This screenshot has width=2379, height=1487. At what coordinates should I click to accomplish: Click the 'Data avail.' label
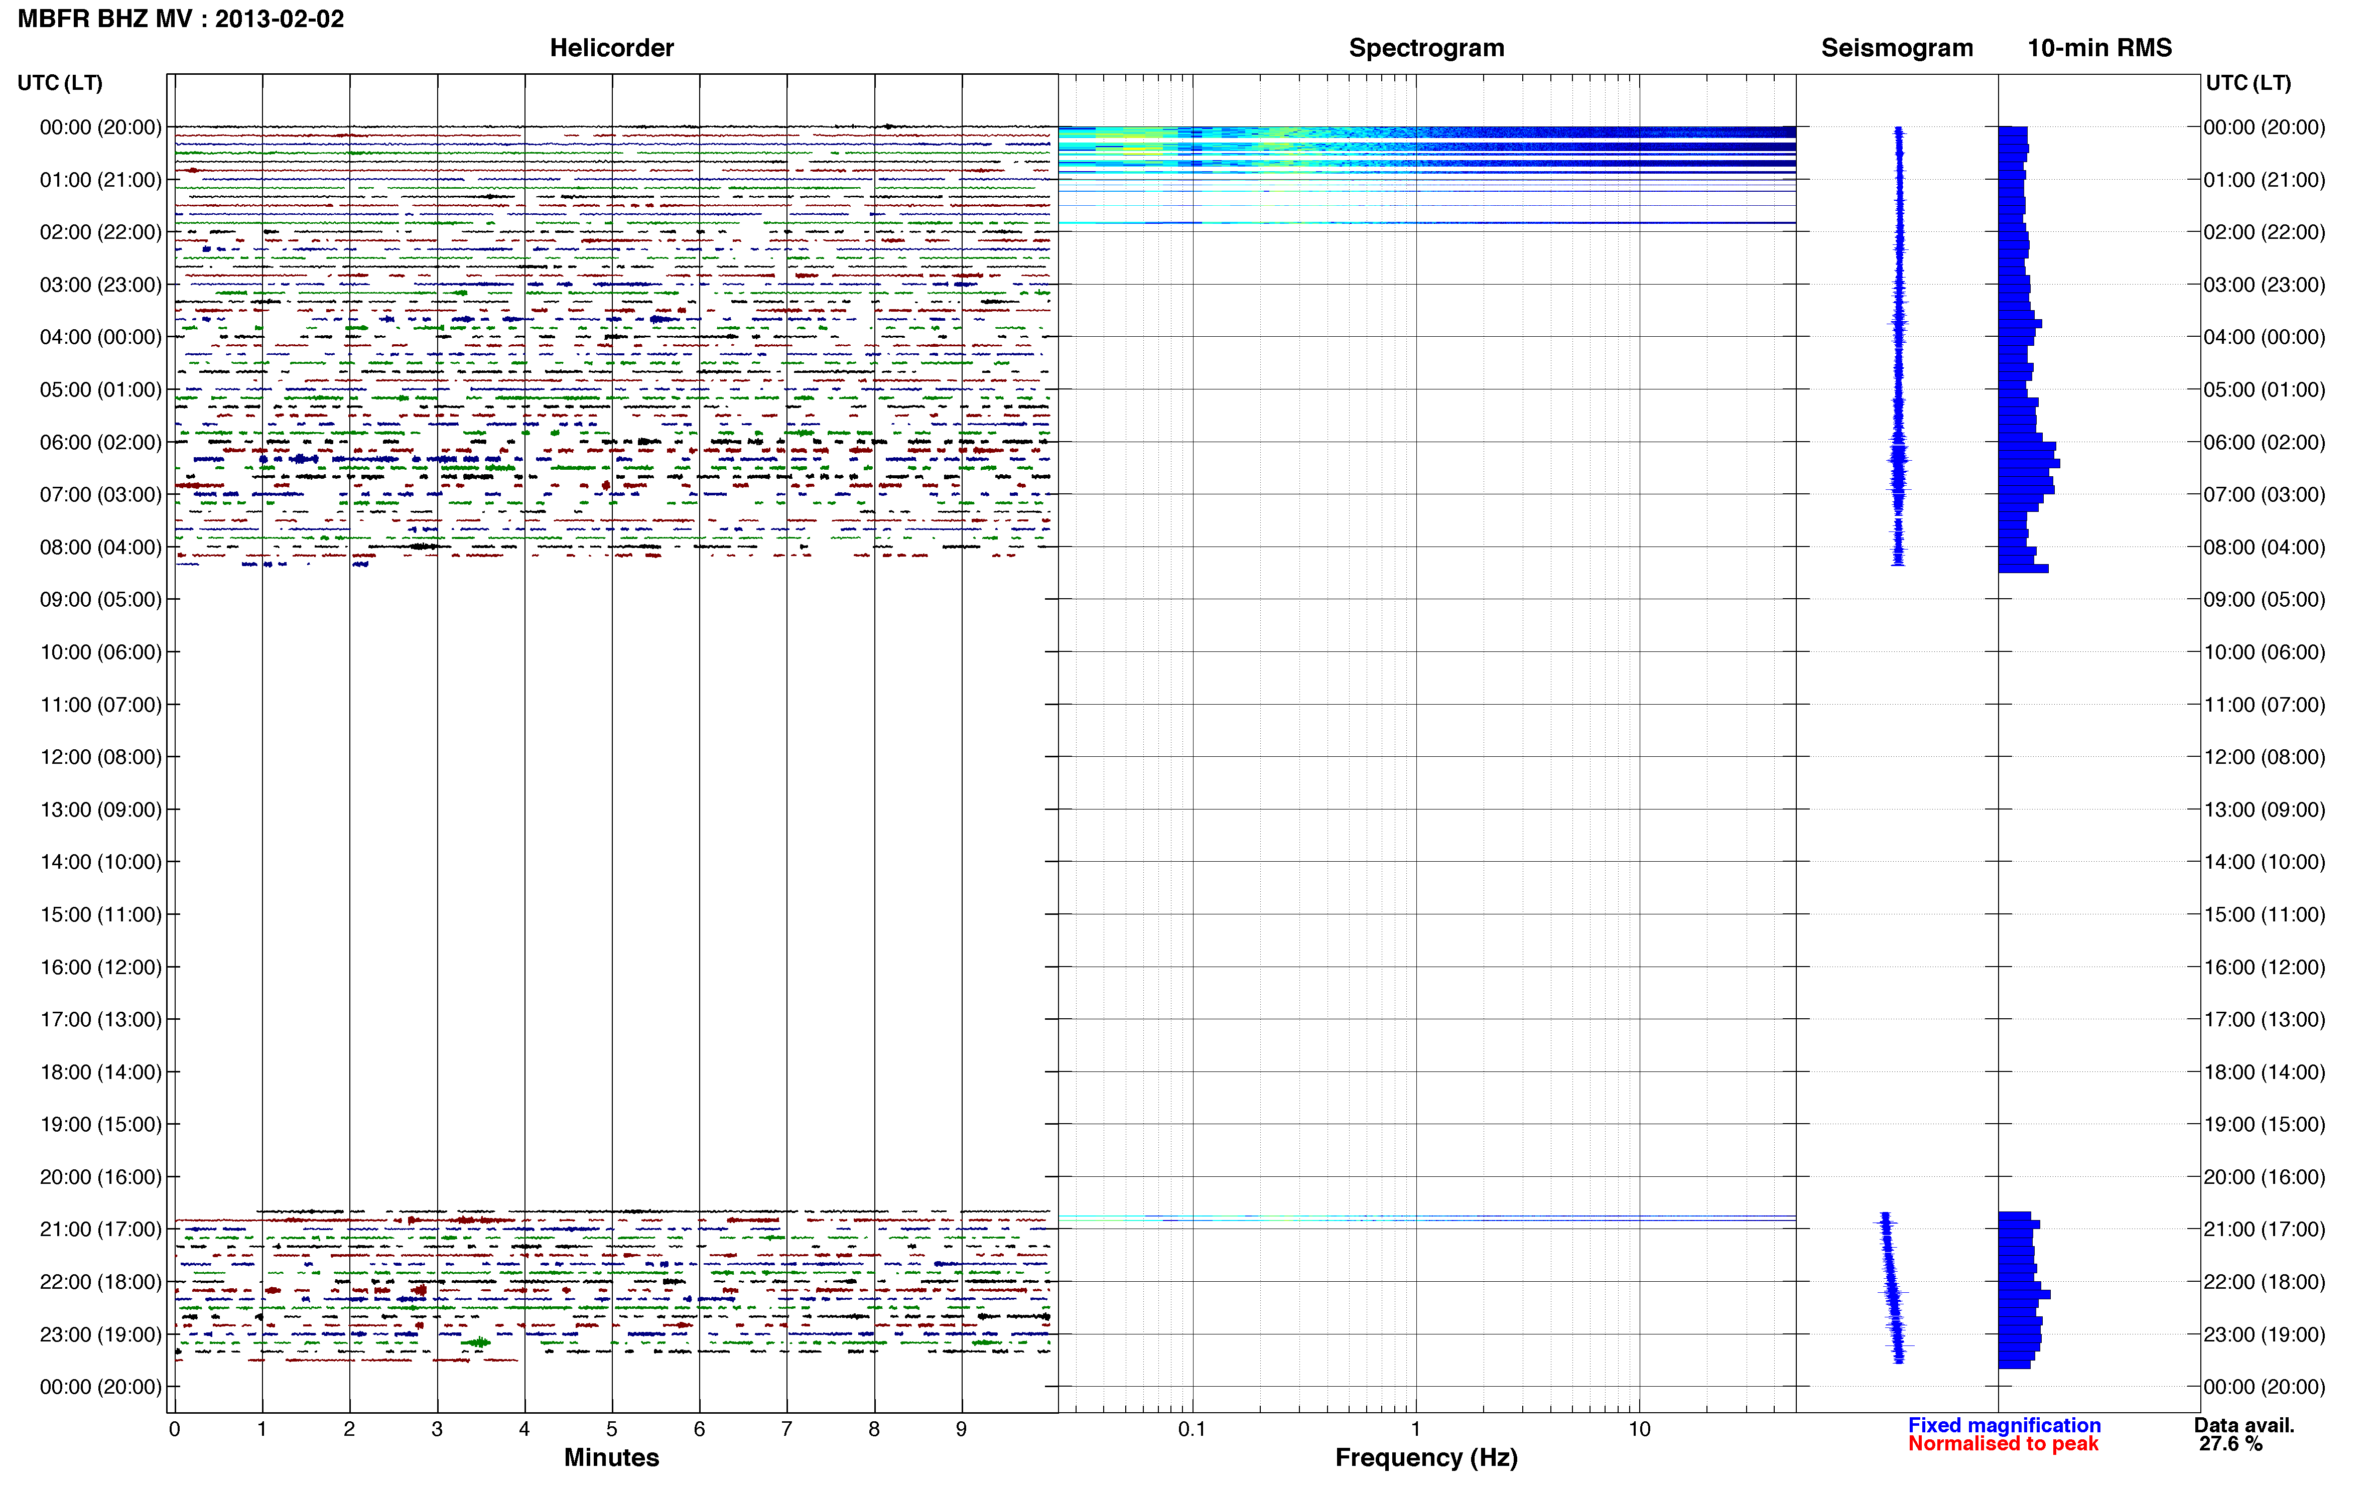pos(2243,1425)
